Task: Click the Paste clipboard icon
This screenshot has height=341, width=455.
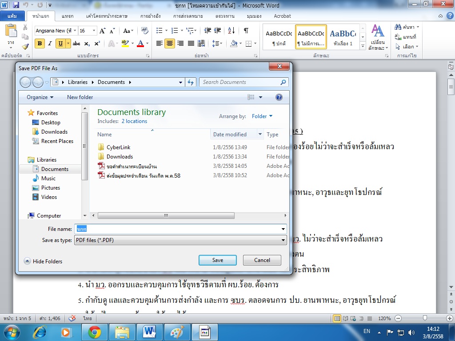Action: pos(11,32)
